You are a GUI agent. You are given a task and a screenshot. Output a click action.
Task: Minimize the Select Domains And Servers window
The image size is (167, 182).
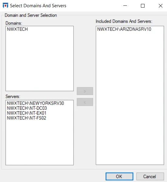125,5
